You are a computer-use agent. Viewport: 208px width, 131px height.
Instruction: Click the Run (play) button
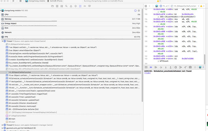14,1
